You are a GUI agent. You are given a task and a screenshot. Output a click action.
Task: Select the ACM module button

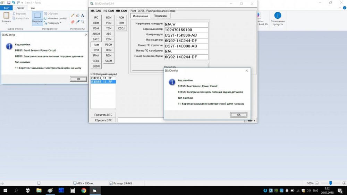(x=121, y=17)
